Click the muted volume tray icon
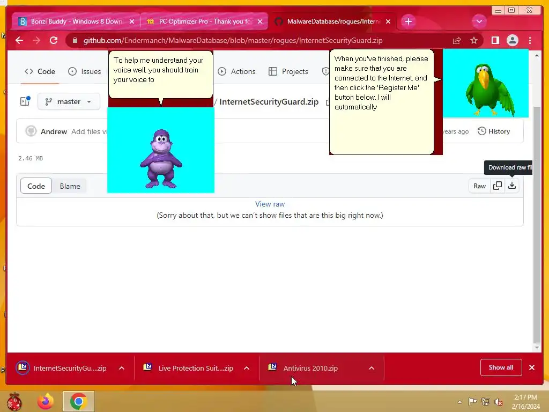Viewport: 549px width, 412px height. 499,402
